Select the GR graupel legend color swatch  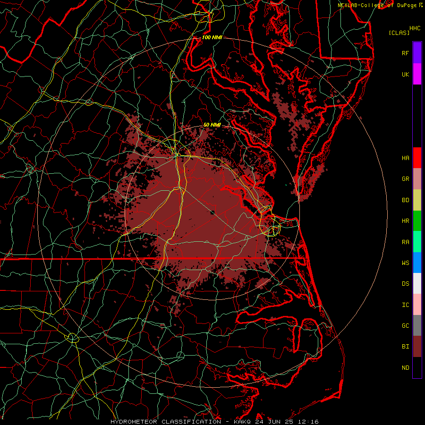click(417, 179)
